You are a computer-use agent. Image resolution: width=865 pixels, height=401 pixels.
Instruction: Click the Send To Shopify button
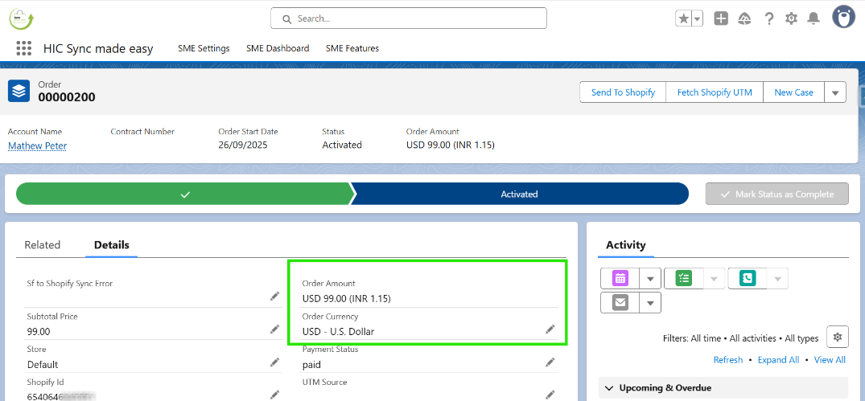point(624,92)
